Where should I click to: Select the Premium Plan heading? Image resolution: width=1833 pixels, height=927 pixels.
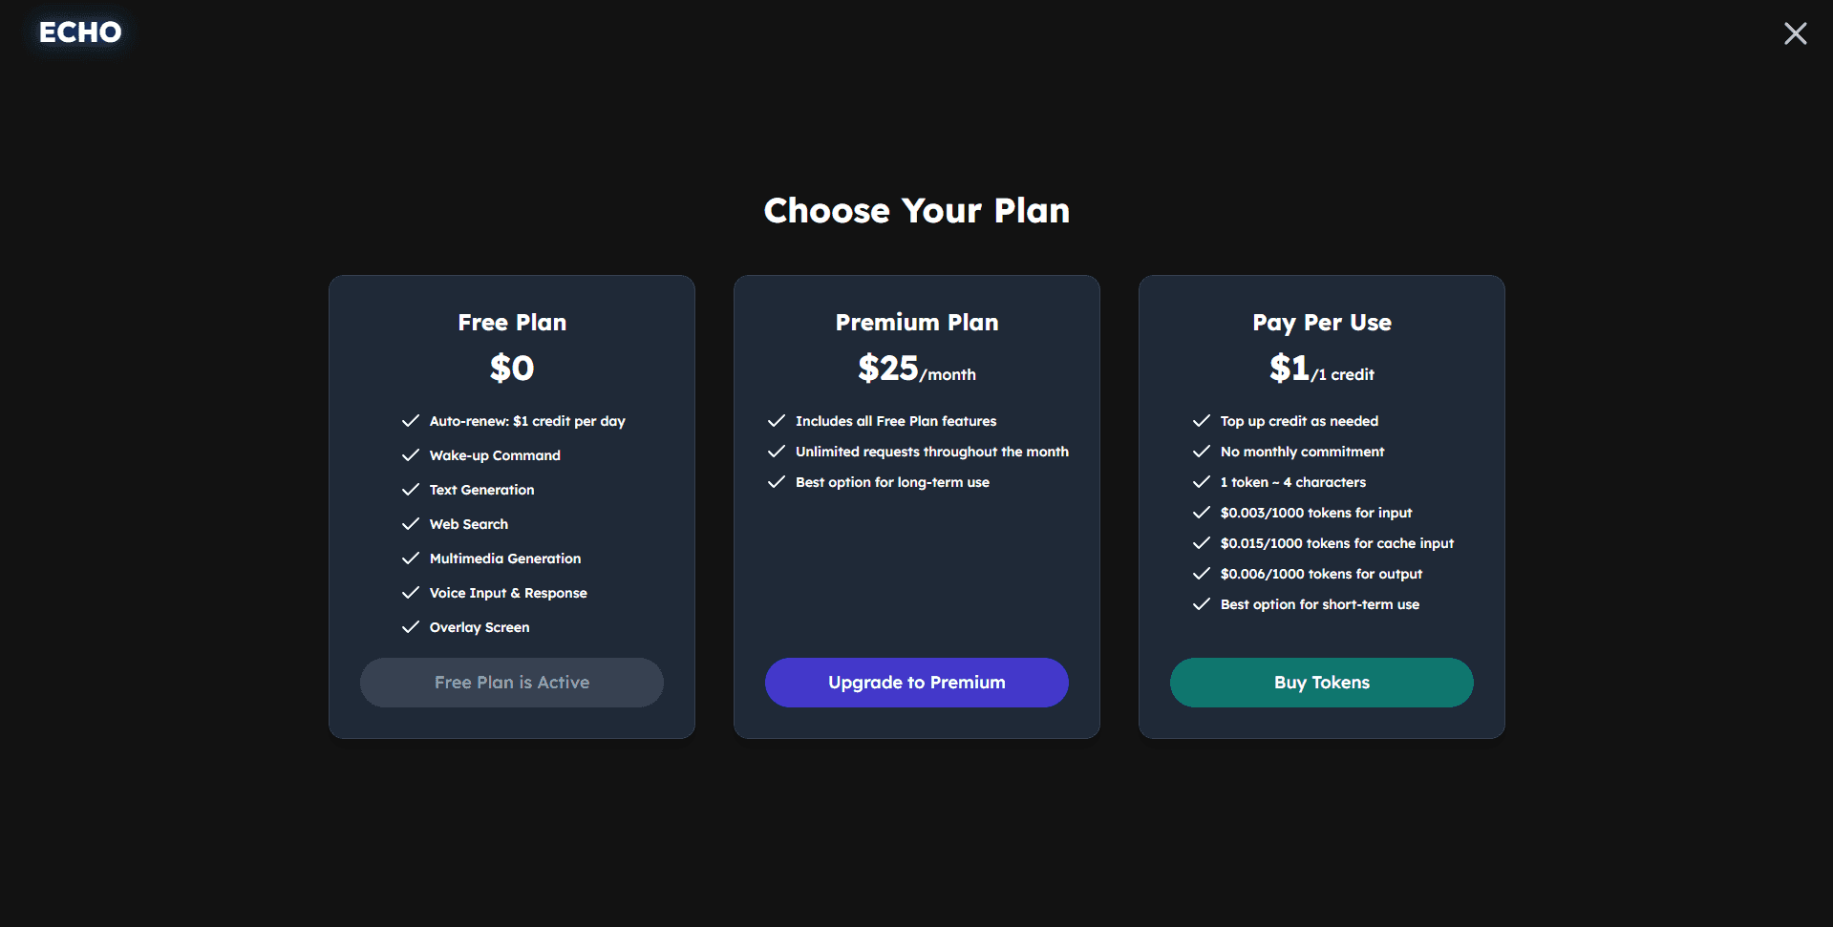916,323
